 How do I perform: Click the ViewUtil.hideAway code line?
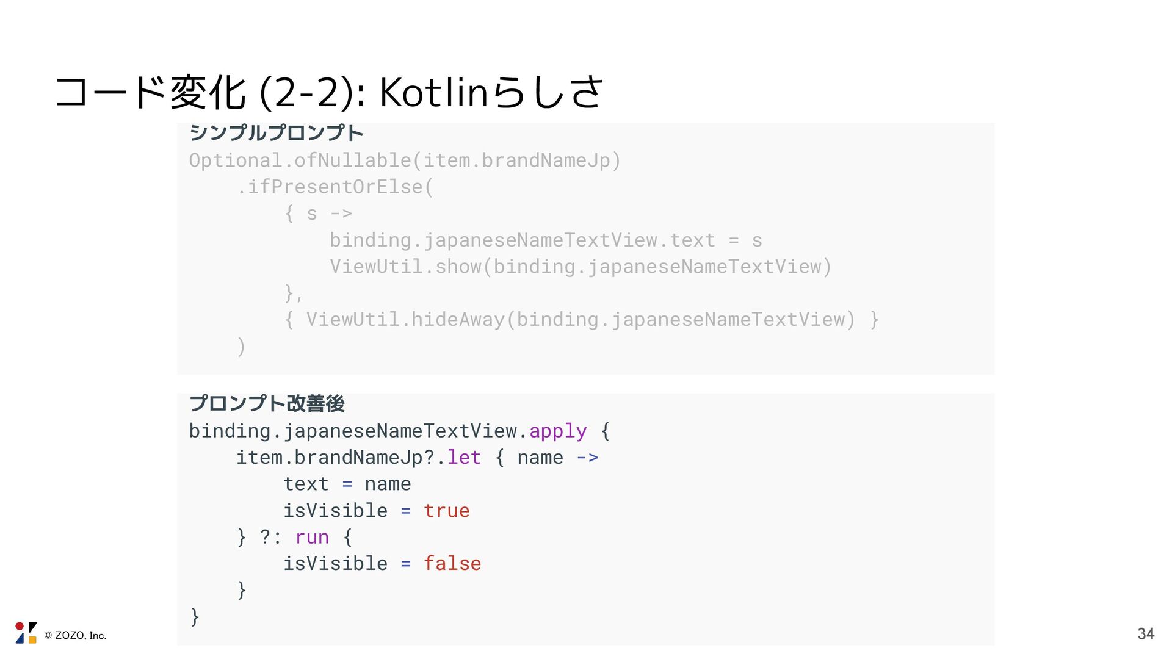(580, 319)
